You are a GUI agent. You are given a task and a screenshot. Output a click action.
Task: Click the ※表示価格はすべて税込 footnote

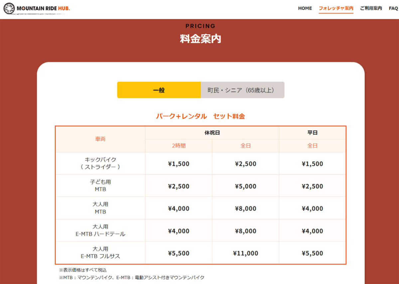pyautogui.click(x=83, y=270)
